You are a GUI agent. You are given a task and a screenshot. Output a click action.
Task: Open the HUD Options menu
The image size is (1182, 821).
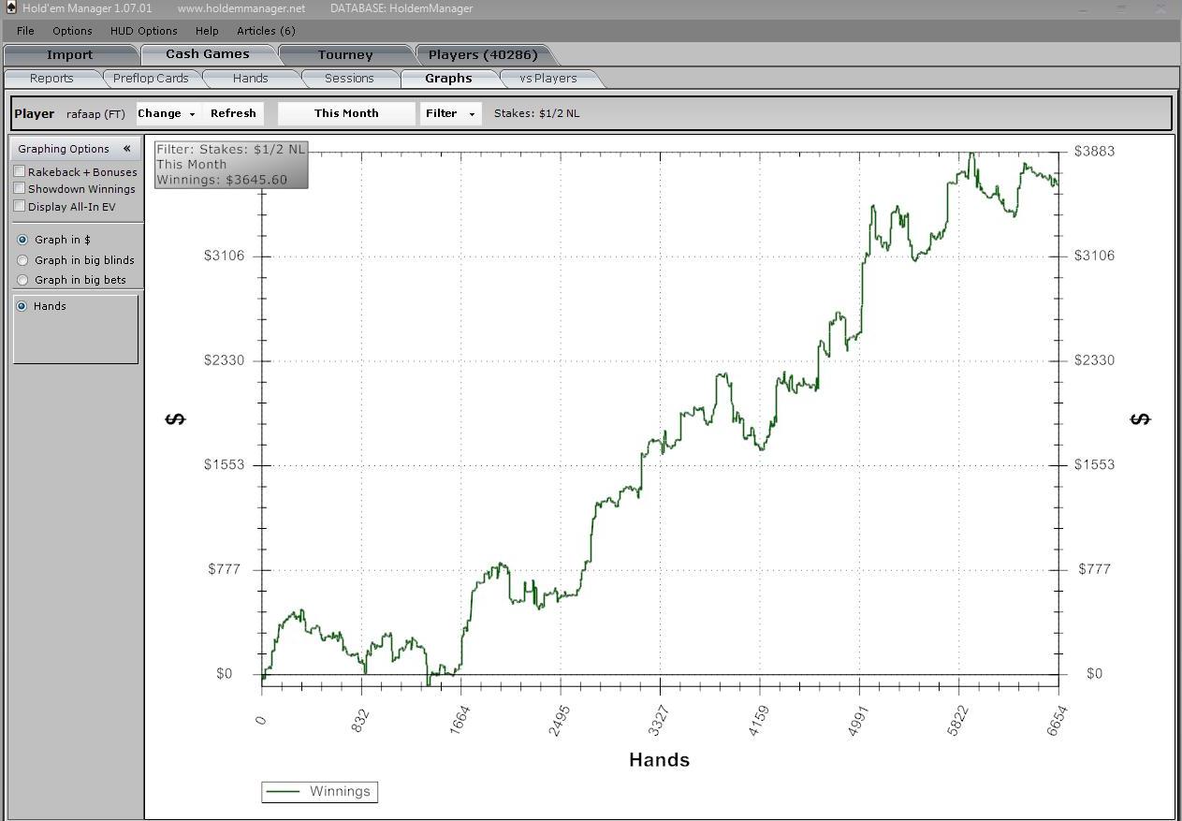[143, 31]
